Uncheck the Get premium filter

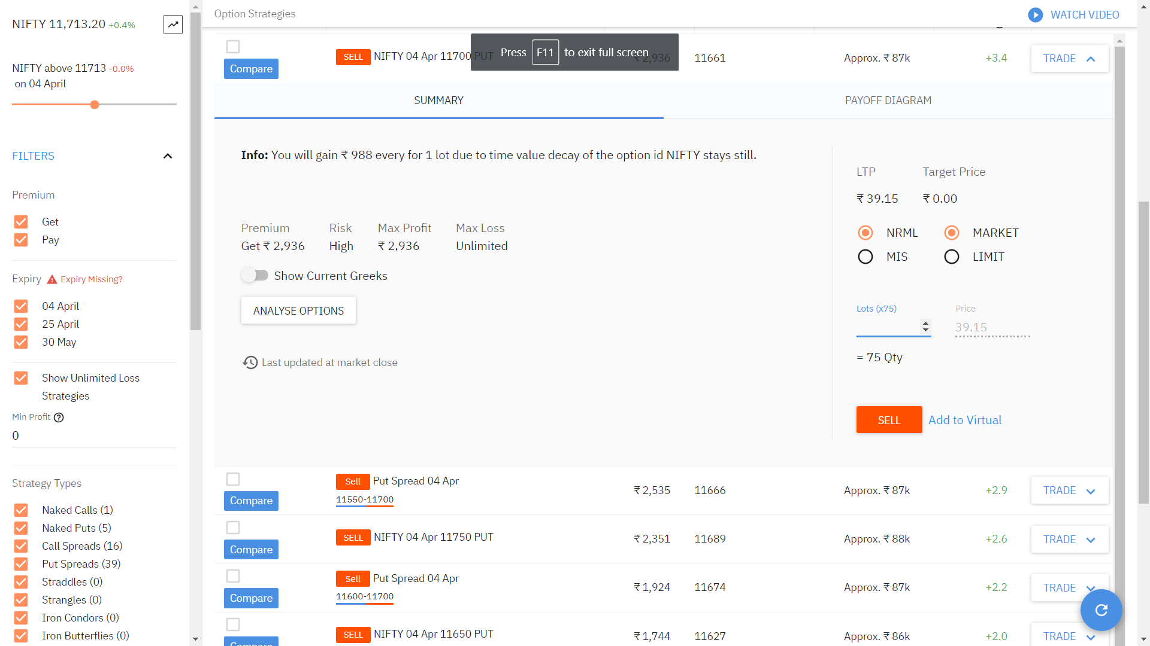(x=21, y=222)
